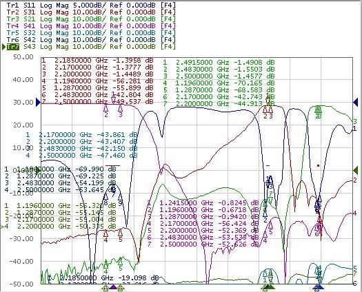Click the olive S43 marker readout -56.320 dB

96,205
